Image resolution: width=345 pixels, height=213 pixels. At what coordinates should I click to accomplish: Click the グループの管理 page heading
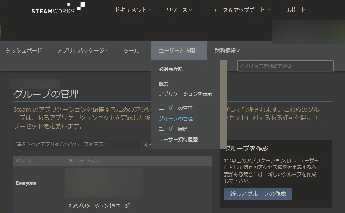[46, 94]
